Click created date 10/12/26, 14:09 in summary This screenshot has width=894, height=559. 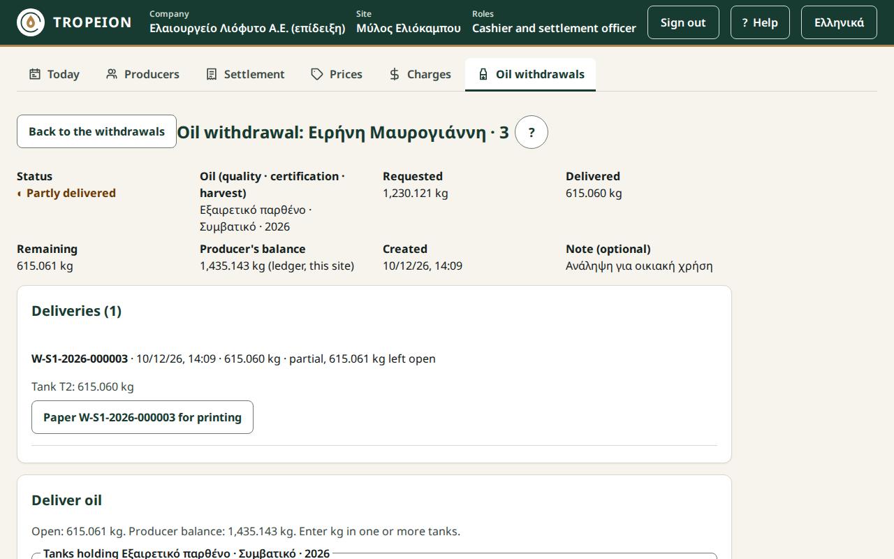pyautogui.click(x=423, y=266)
